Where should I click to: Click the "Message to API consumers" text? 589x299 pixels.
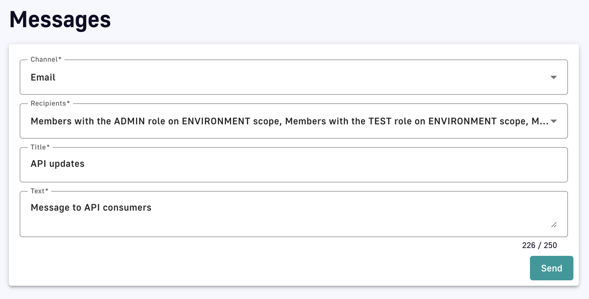pos(91,208)
